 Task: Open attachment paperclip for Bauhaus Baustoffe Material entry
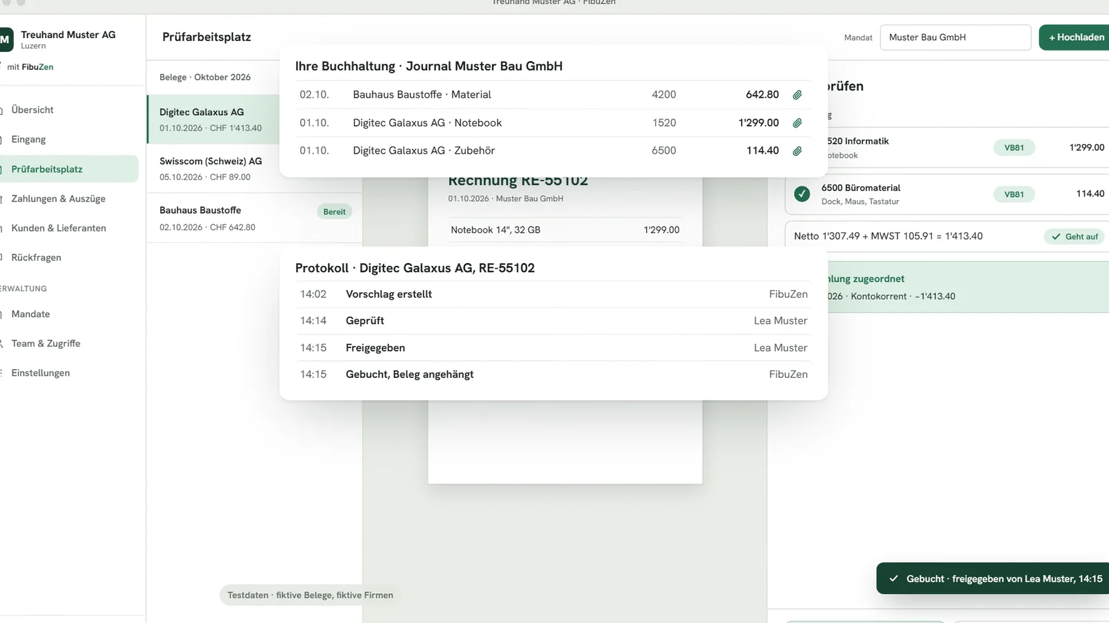coord(797,95)
